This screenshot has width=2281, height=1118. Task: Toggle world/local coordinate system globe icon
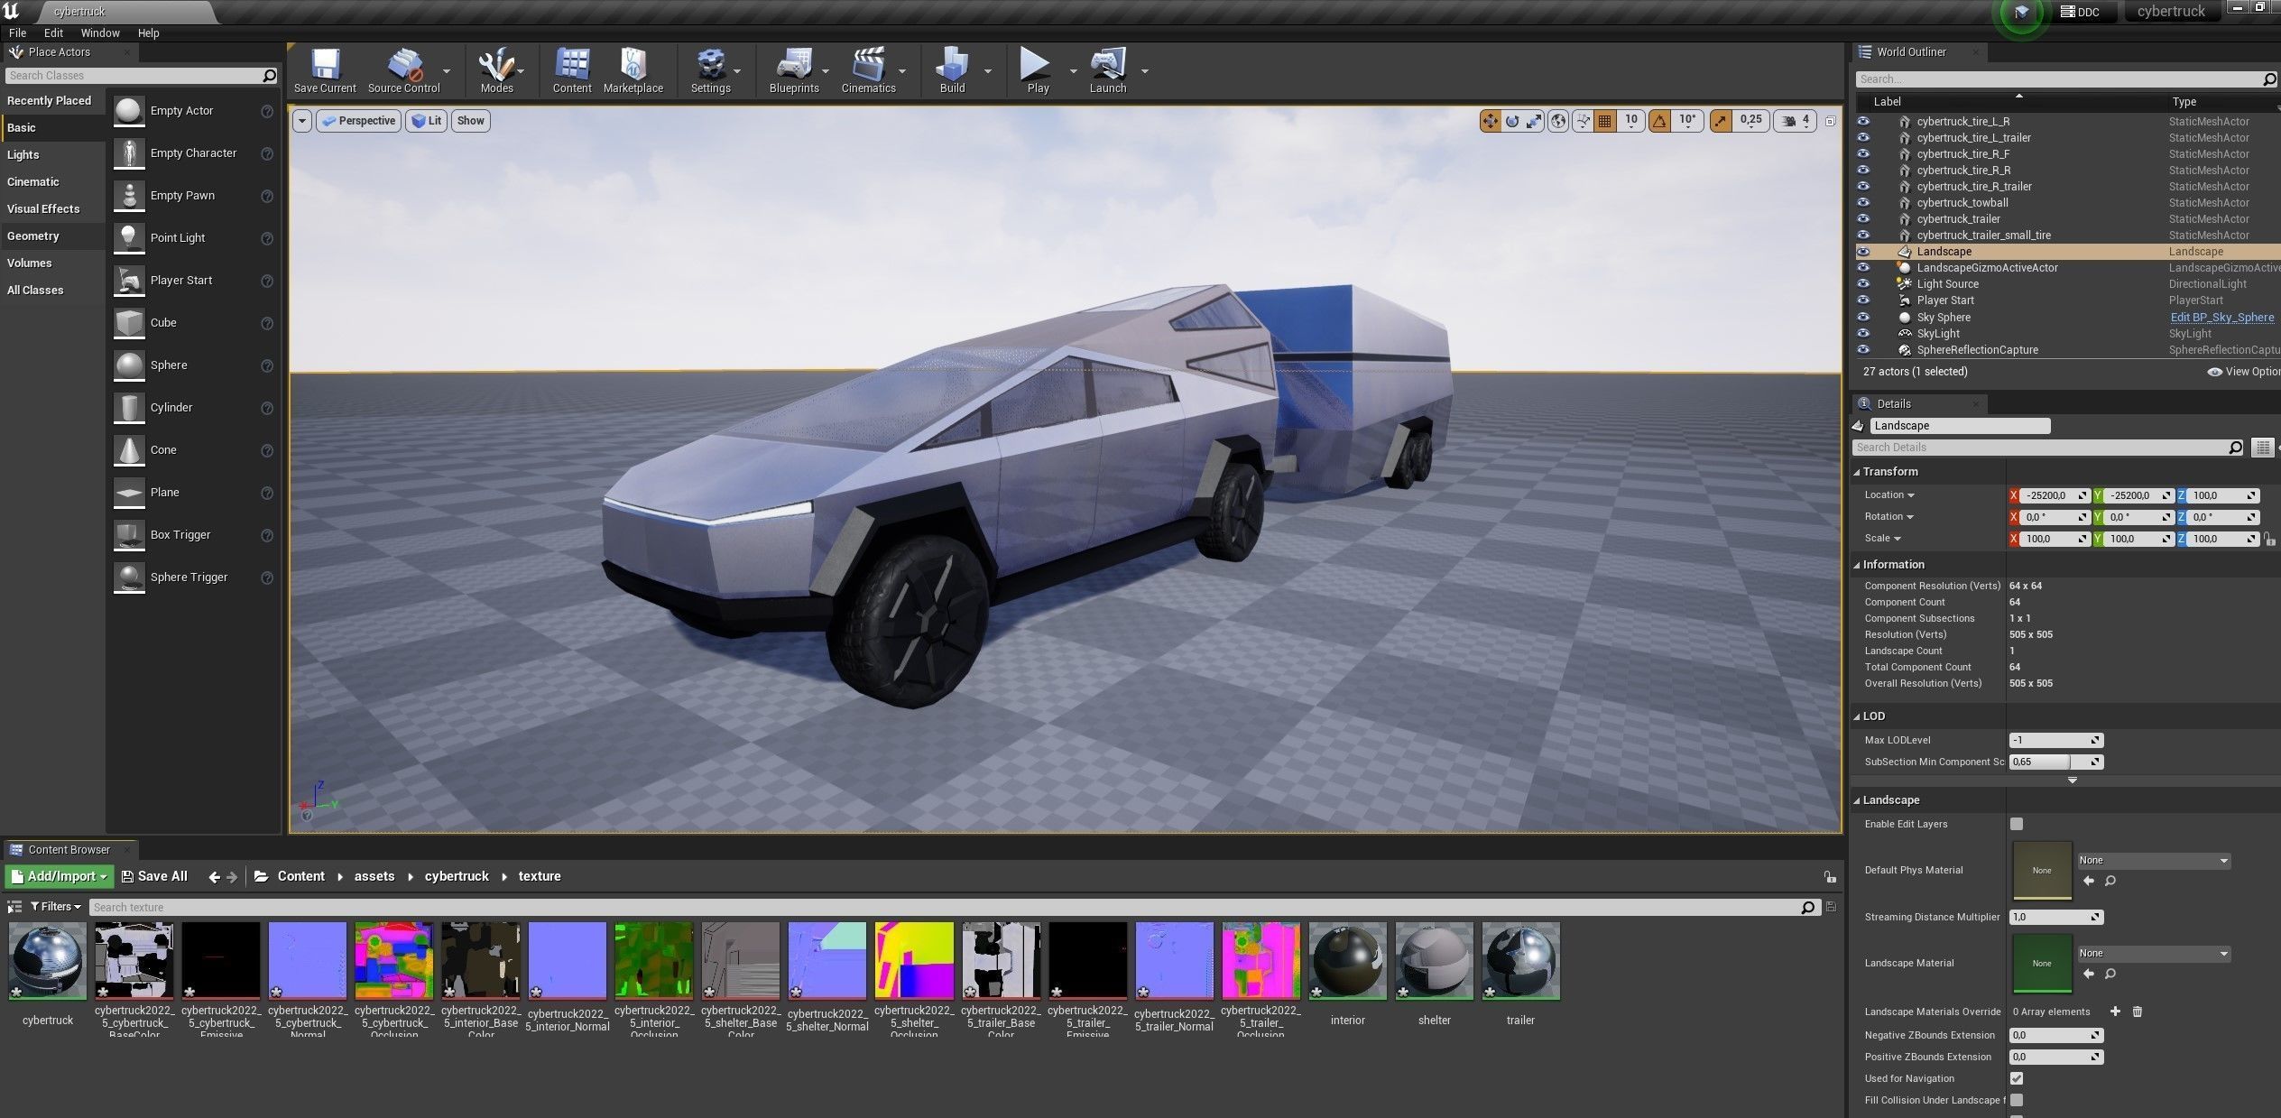[x=1558, y=121]
